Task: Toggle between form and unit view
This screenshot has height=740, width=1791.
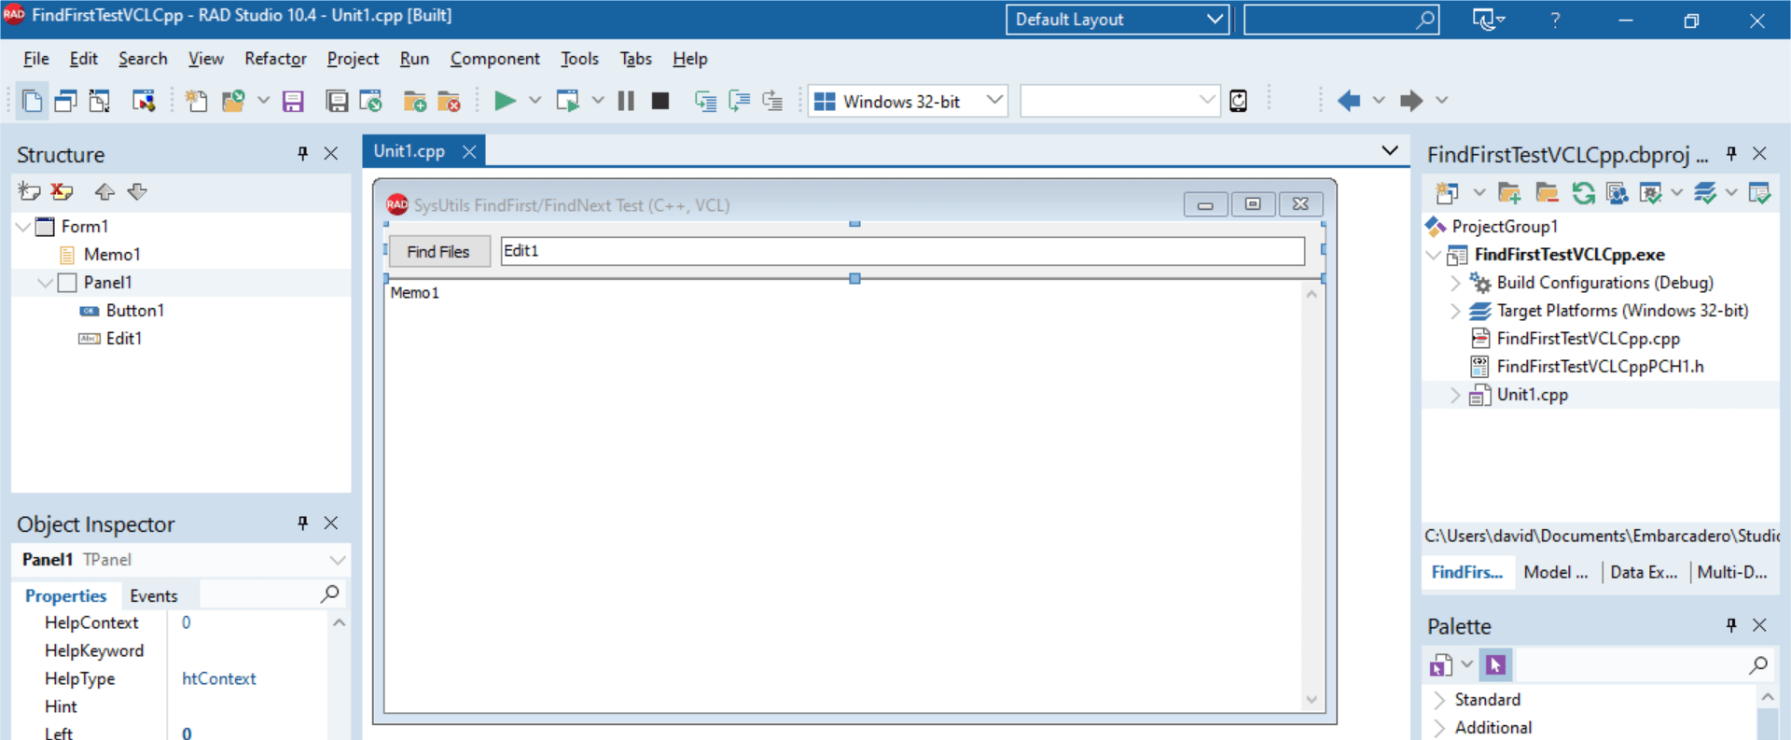Action: tap(100, 101)
